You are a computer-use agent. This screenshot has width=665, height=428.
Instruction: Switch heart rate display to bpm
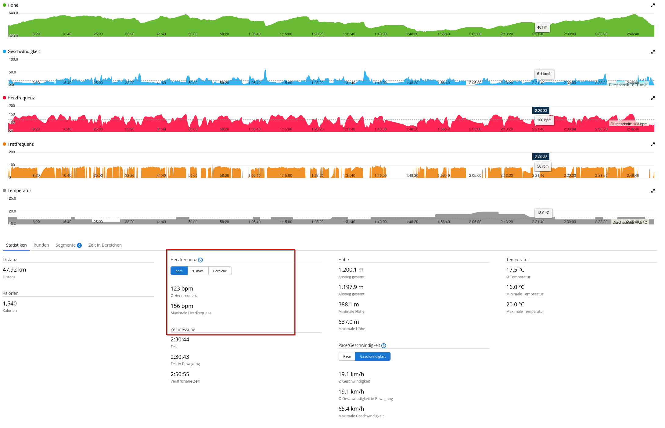click(x=179, y=271)
